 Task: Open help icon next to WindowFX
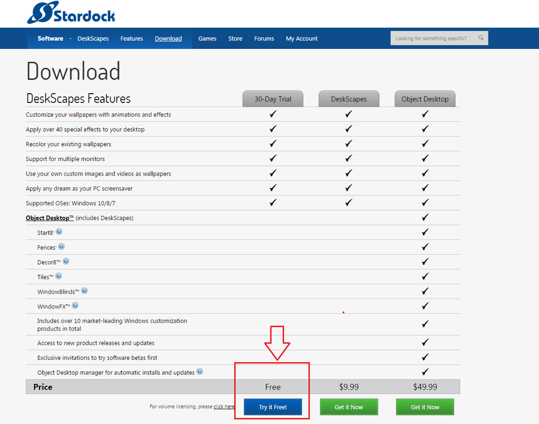[75, 306]
